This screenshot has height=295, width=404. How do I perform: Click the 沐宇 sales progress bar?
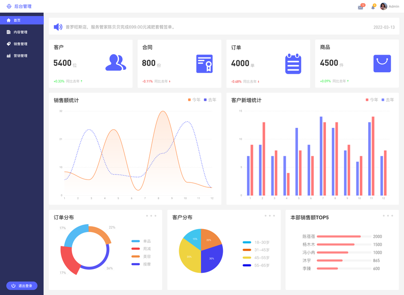344,261
